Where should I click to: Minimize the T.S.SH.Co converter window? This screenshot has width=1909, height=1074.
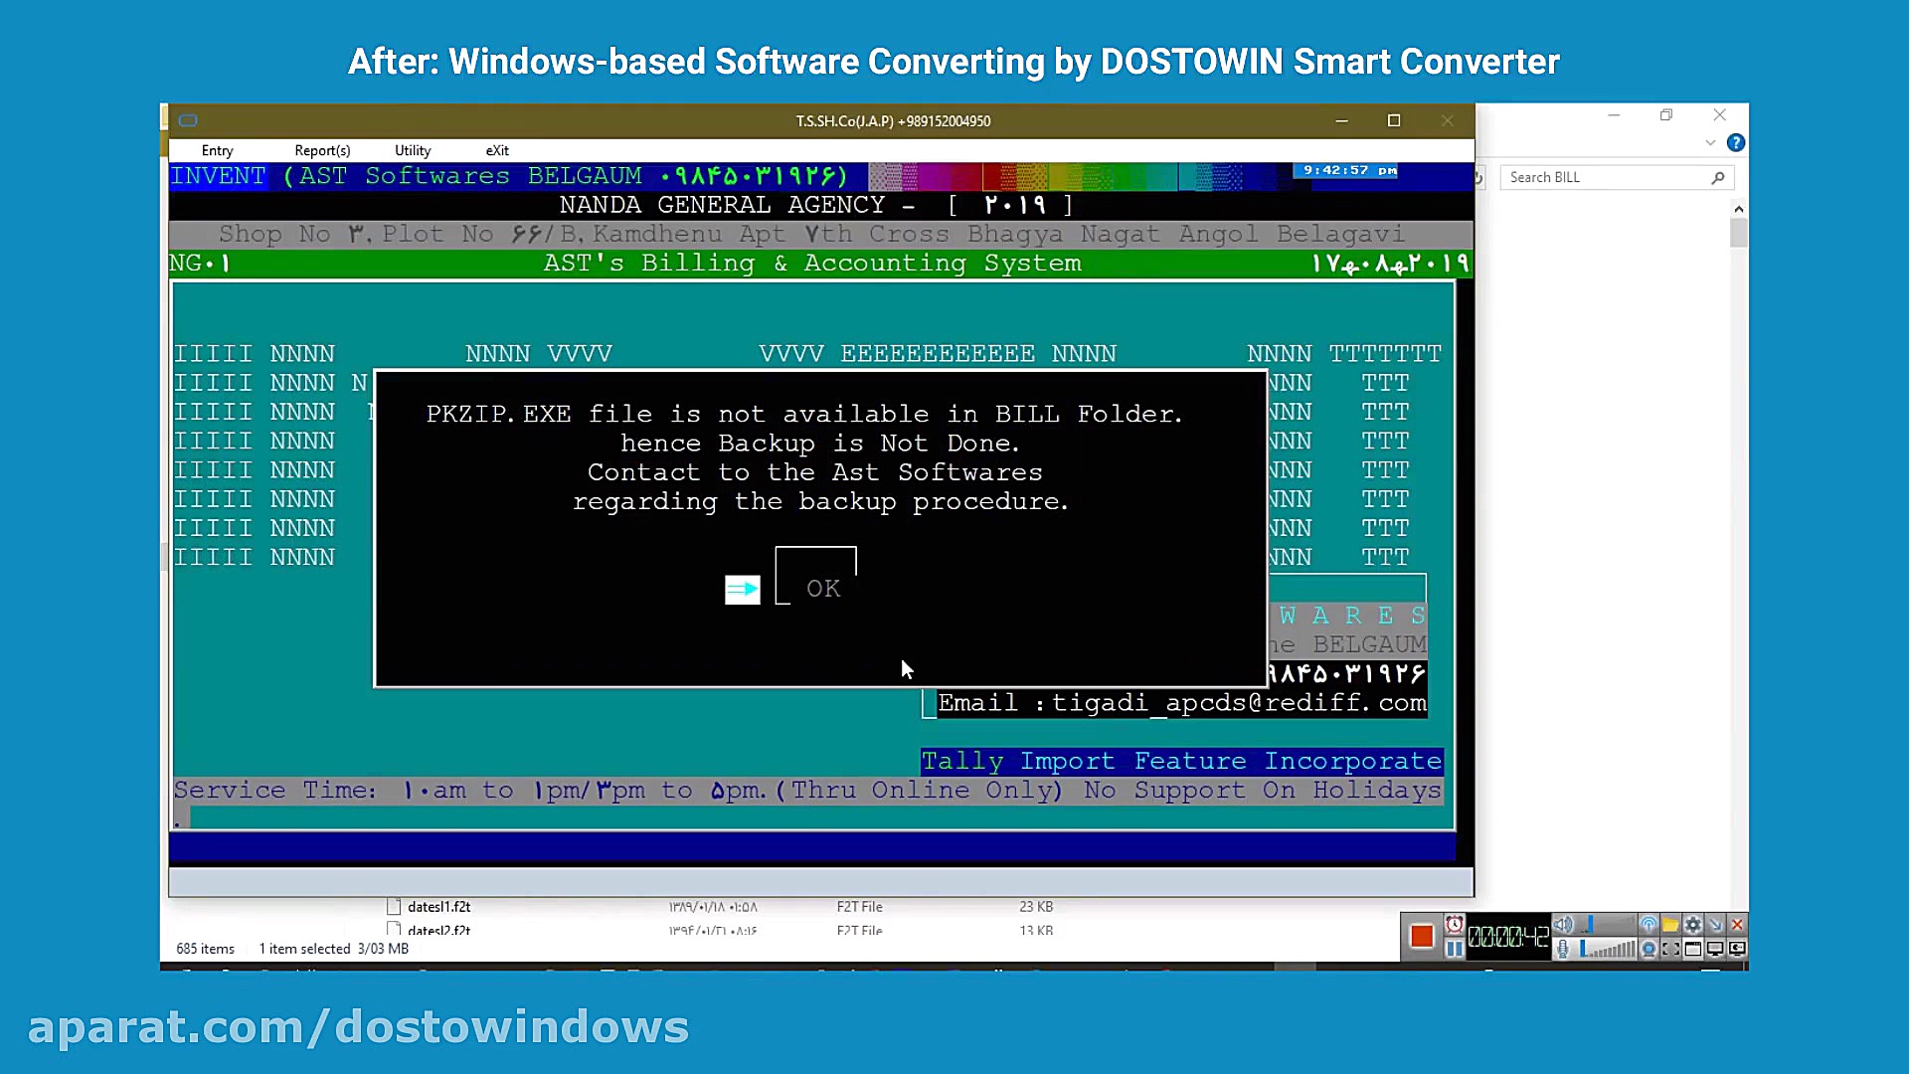click(1341, 120)
